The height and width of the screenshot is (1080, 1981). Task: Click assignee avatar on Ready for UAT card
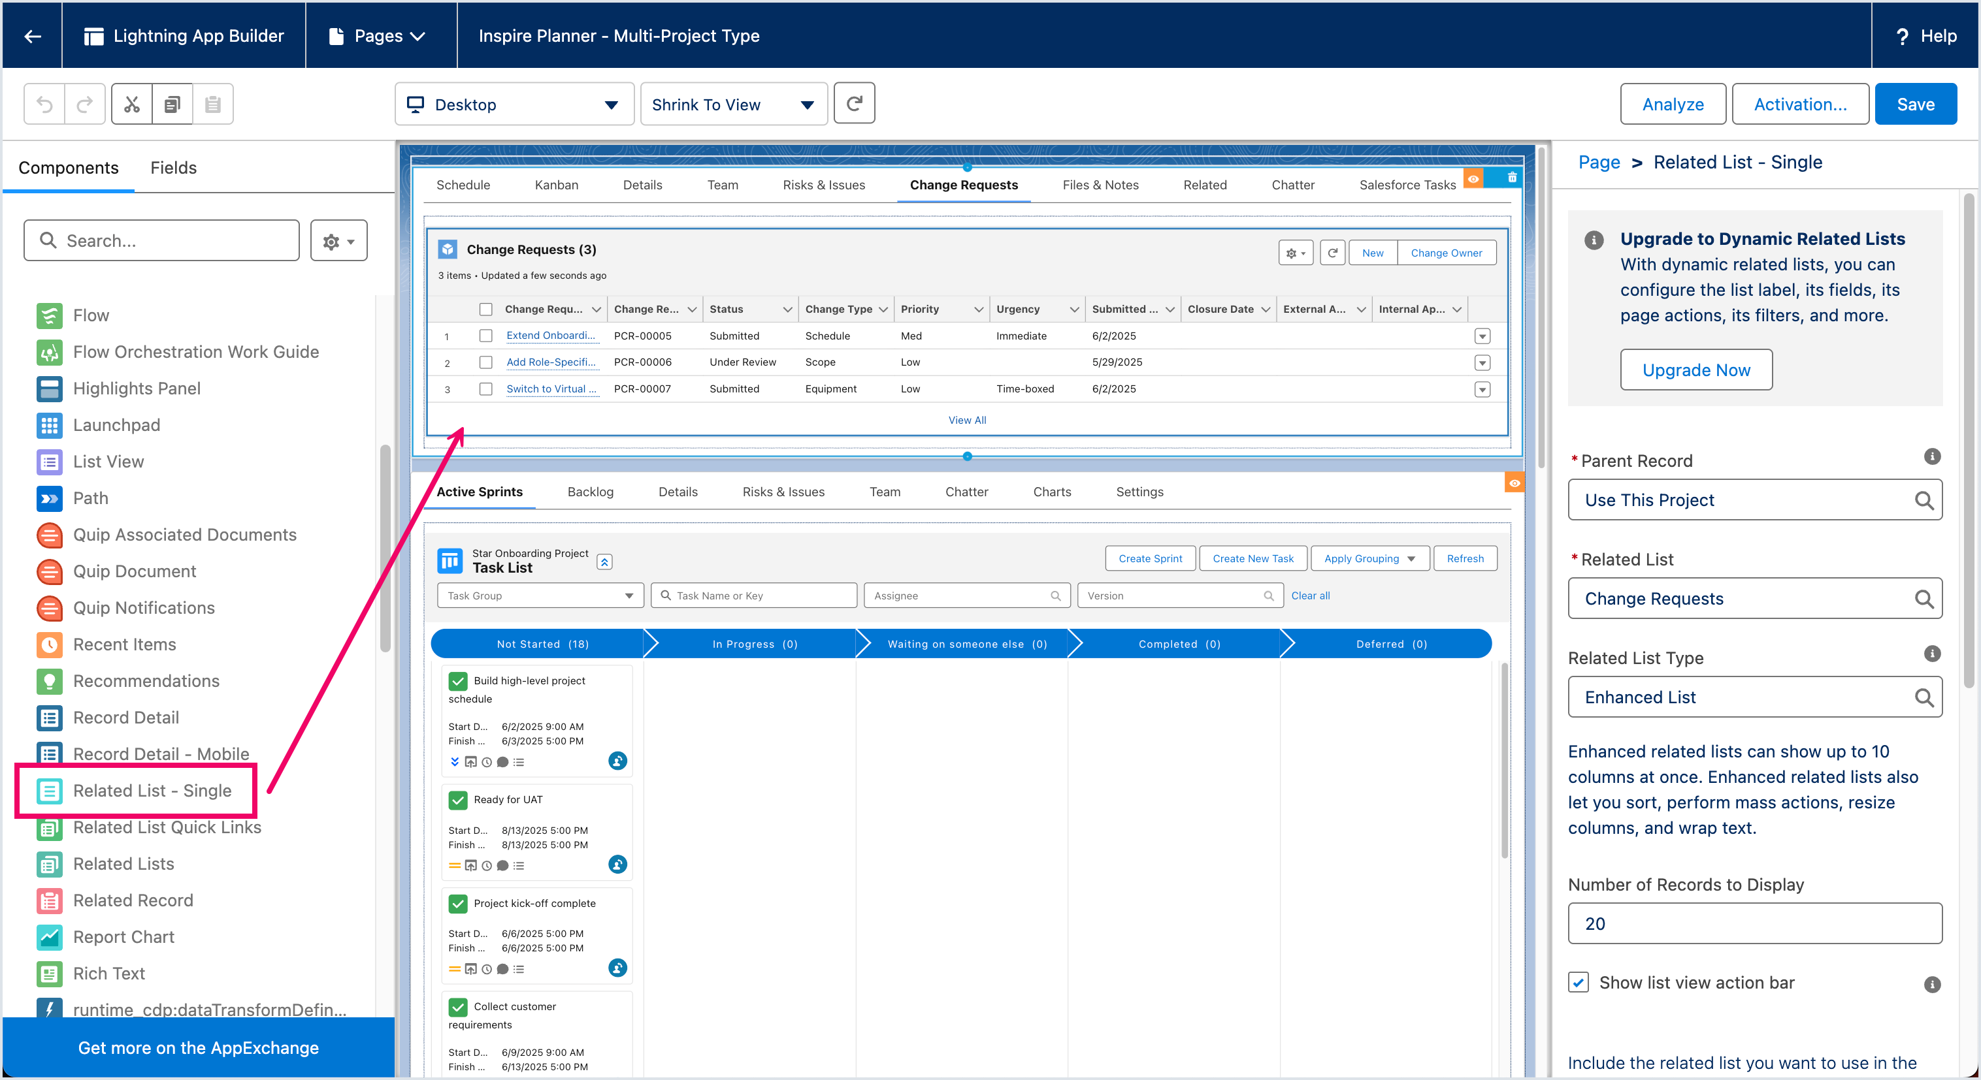pyautogui.click(x=617, y=864)
